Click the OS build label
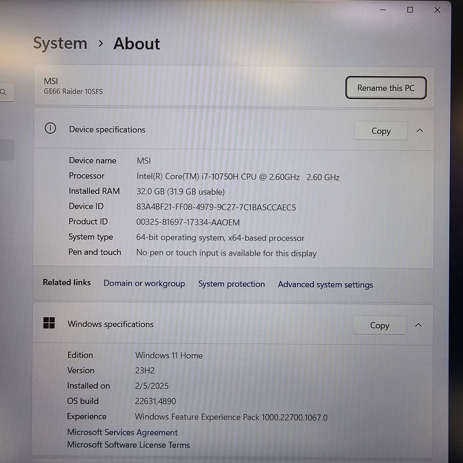Screen dimensions: 463x463 [83, 401]
